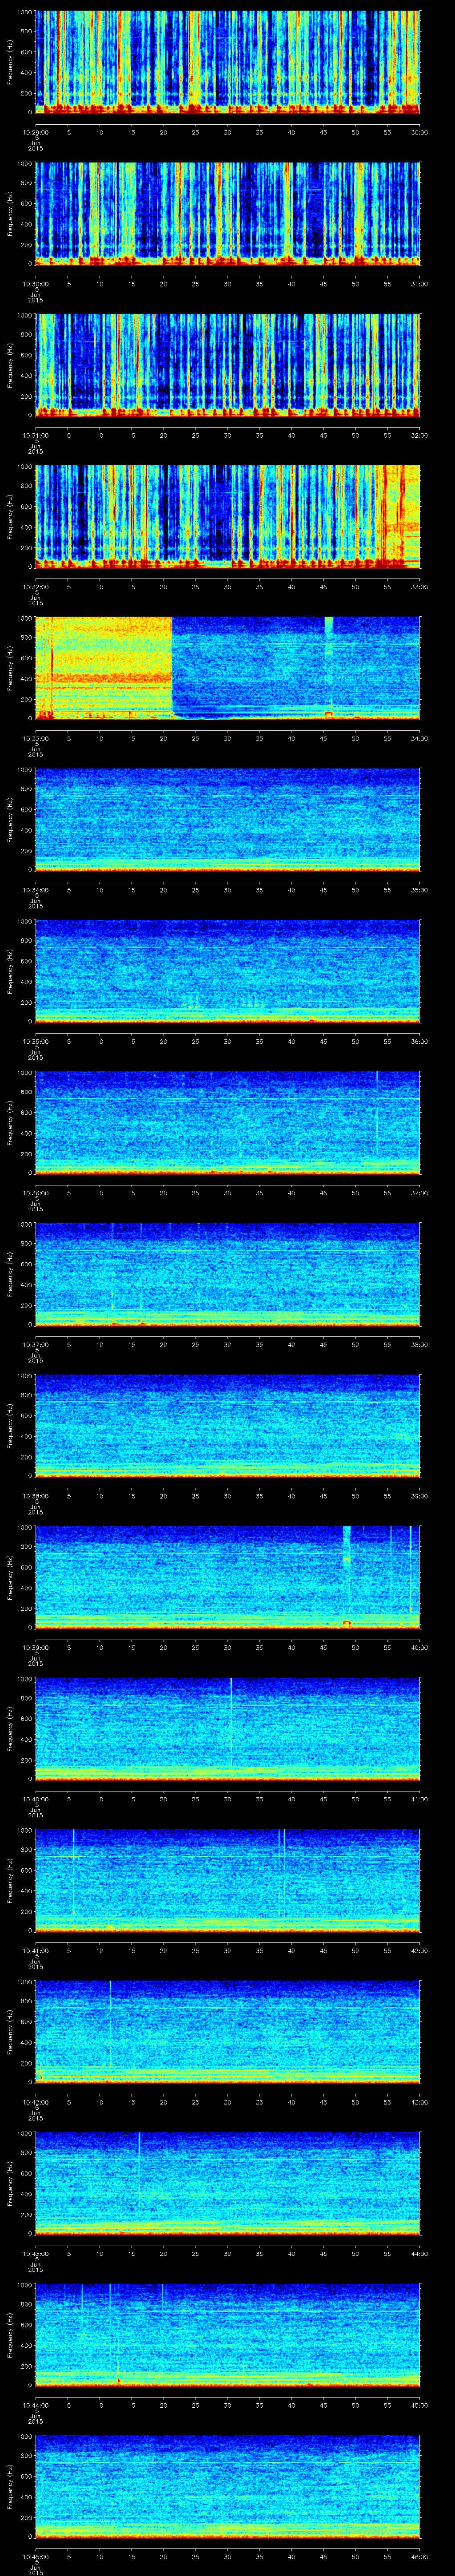455x2576 pixels.
Task: Select the spectrogram panel starting at 10:34:00
Action: [x=228, y=819]
